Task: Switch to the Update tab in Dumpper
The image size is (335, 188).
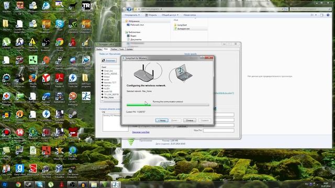Action: click(x=129, y=49)
